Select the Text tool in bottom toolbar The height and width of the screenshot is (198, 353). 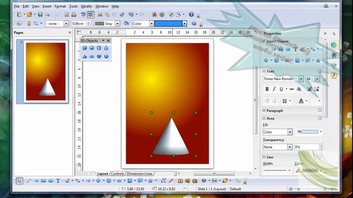(x=58, y=181)
